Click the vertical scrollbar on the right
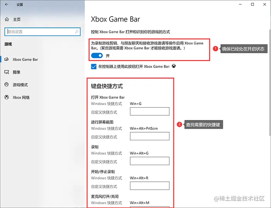Screen dimensions: 271x208 click(270, 82)
